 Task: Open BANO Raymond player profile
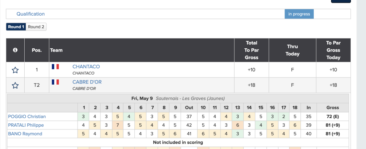pos(25,134)
